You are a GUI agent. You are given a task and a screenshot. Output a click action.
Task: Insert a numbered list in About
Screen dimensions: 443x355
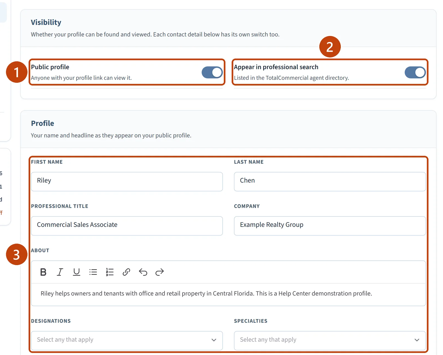coord(110,272)
